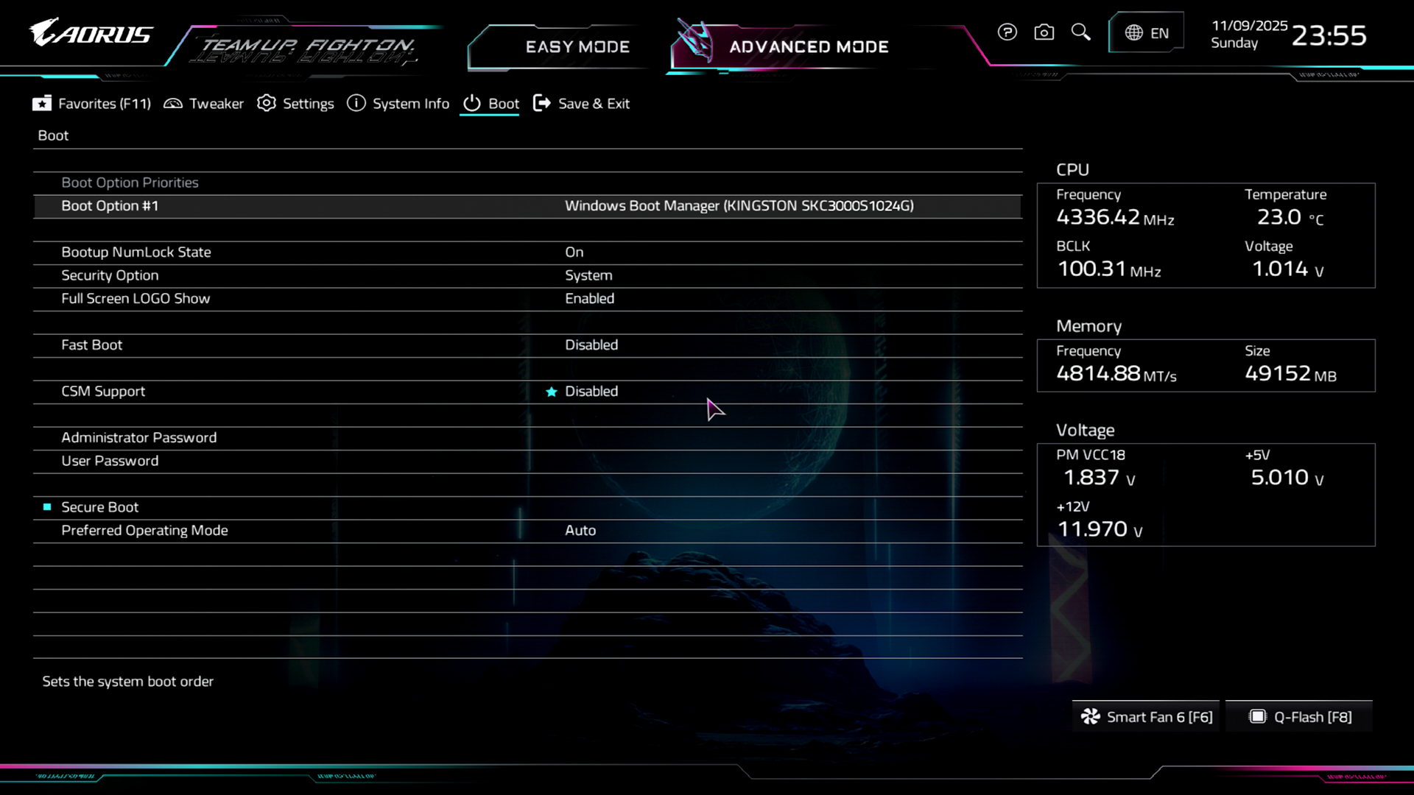Screen dimensions: 1414x795
Task: Toggle Full Screen LOGO Show setting
Action: (x=589, y=299)
